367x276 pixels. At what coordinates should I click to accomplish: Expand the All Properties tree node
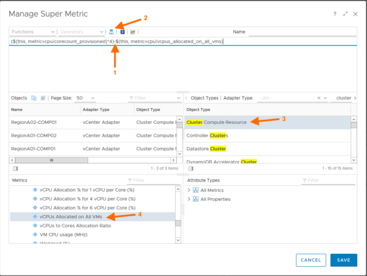(189, 199)
